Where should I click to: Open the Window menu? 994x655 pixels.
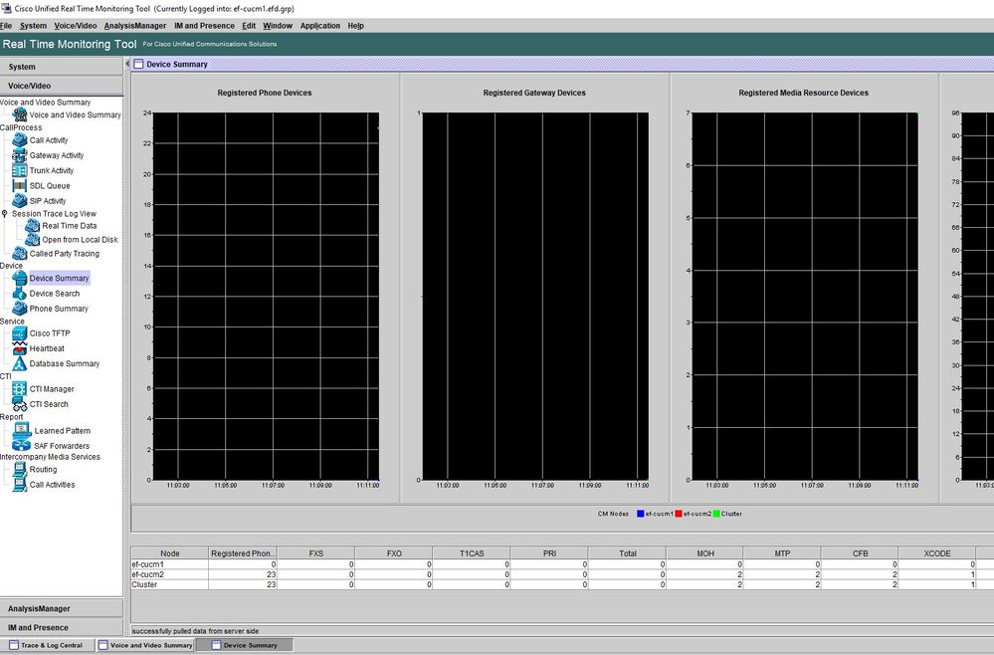pyautogui.click(x=278, y=26)
